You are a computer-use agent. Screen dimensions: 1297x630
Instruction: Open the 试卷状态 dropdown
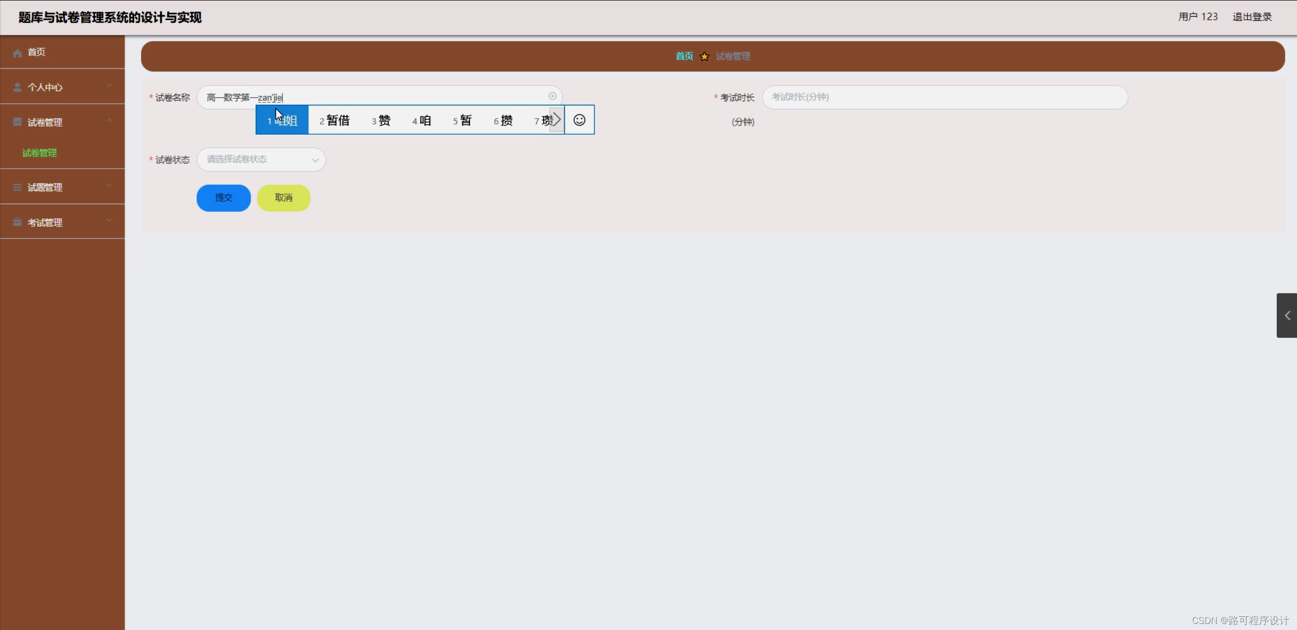coord(261,160)
